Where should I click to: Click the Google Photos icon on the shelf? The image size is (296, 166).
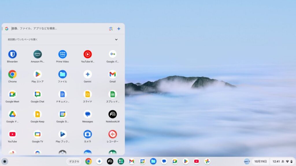pos(207,161)
